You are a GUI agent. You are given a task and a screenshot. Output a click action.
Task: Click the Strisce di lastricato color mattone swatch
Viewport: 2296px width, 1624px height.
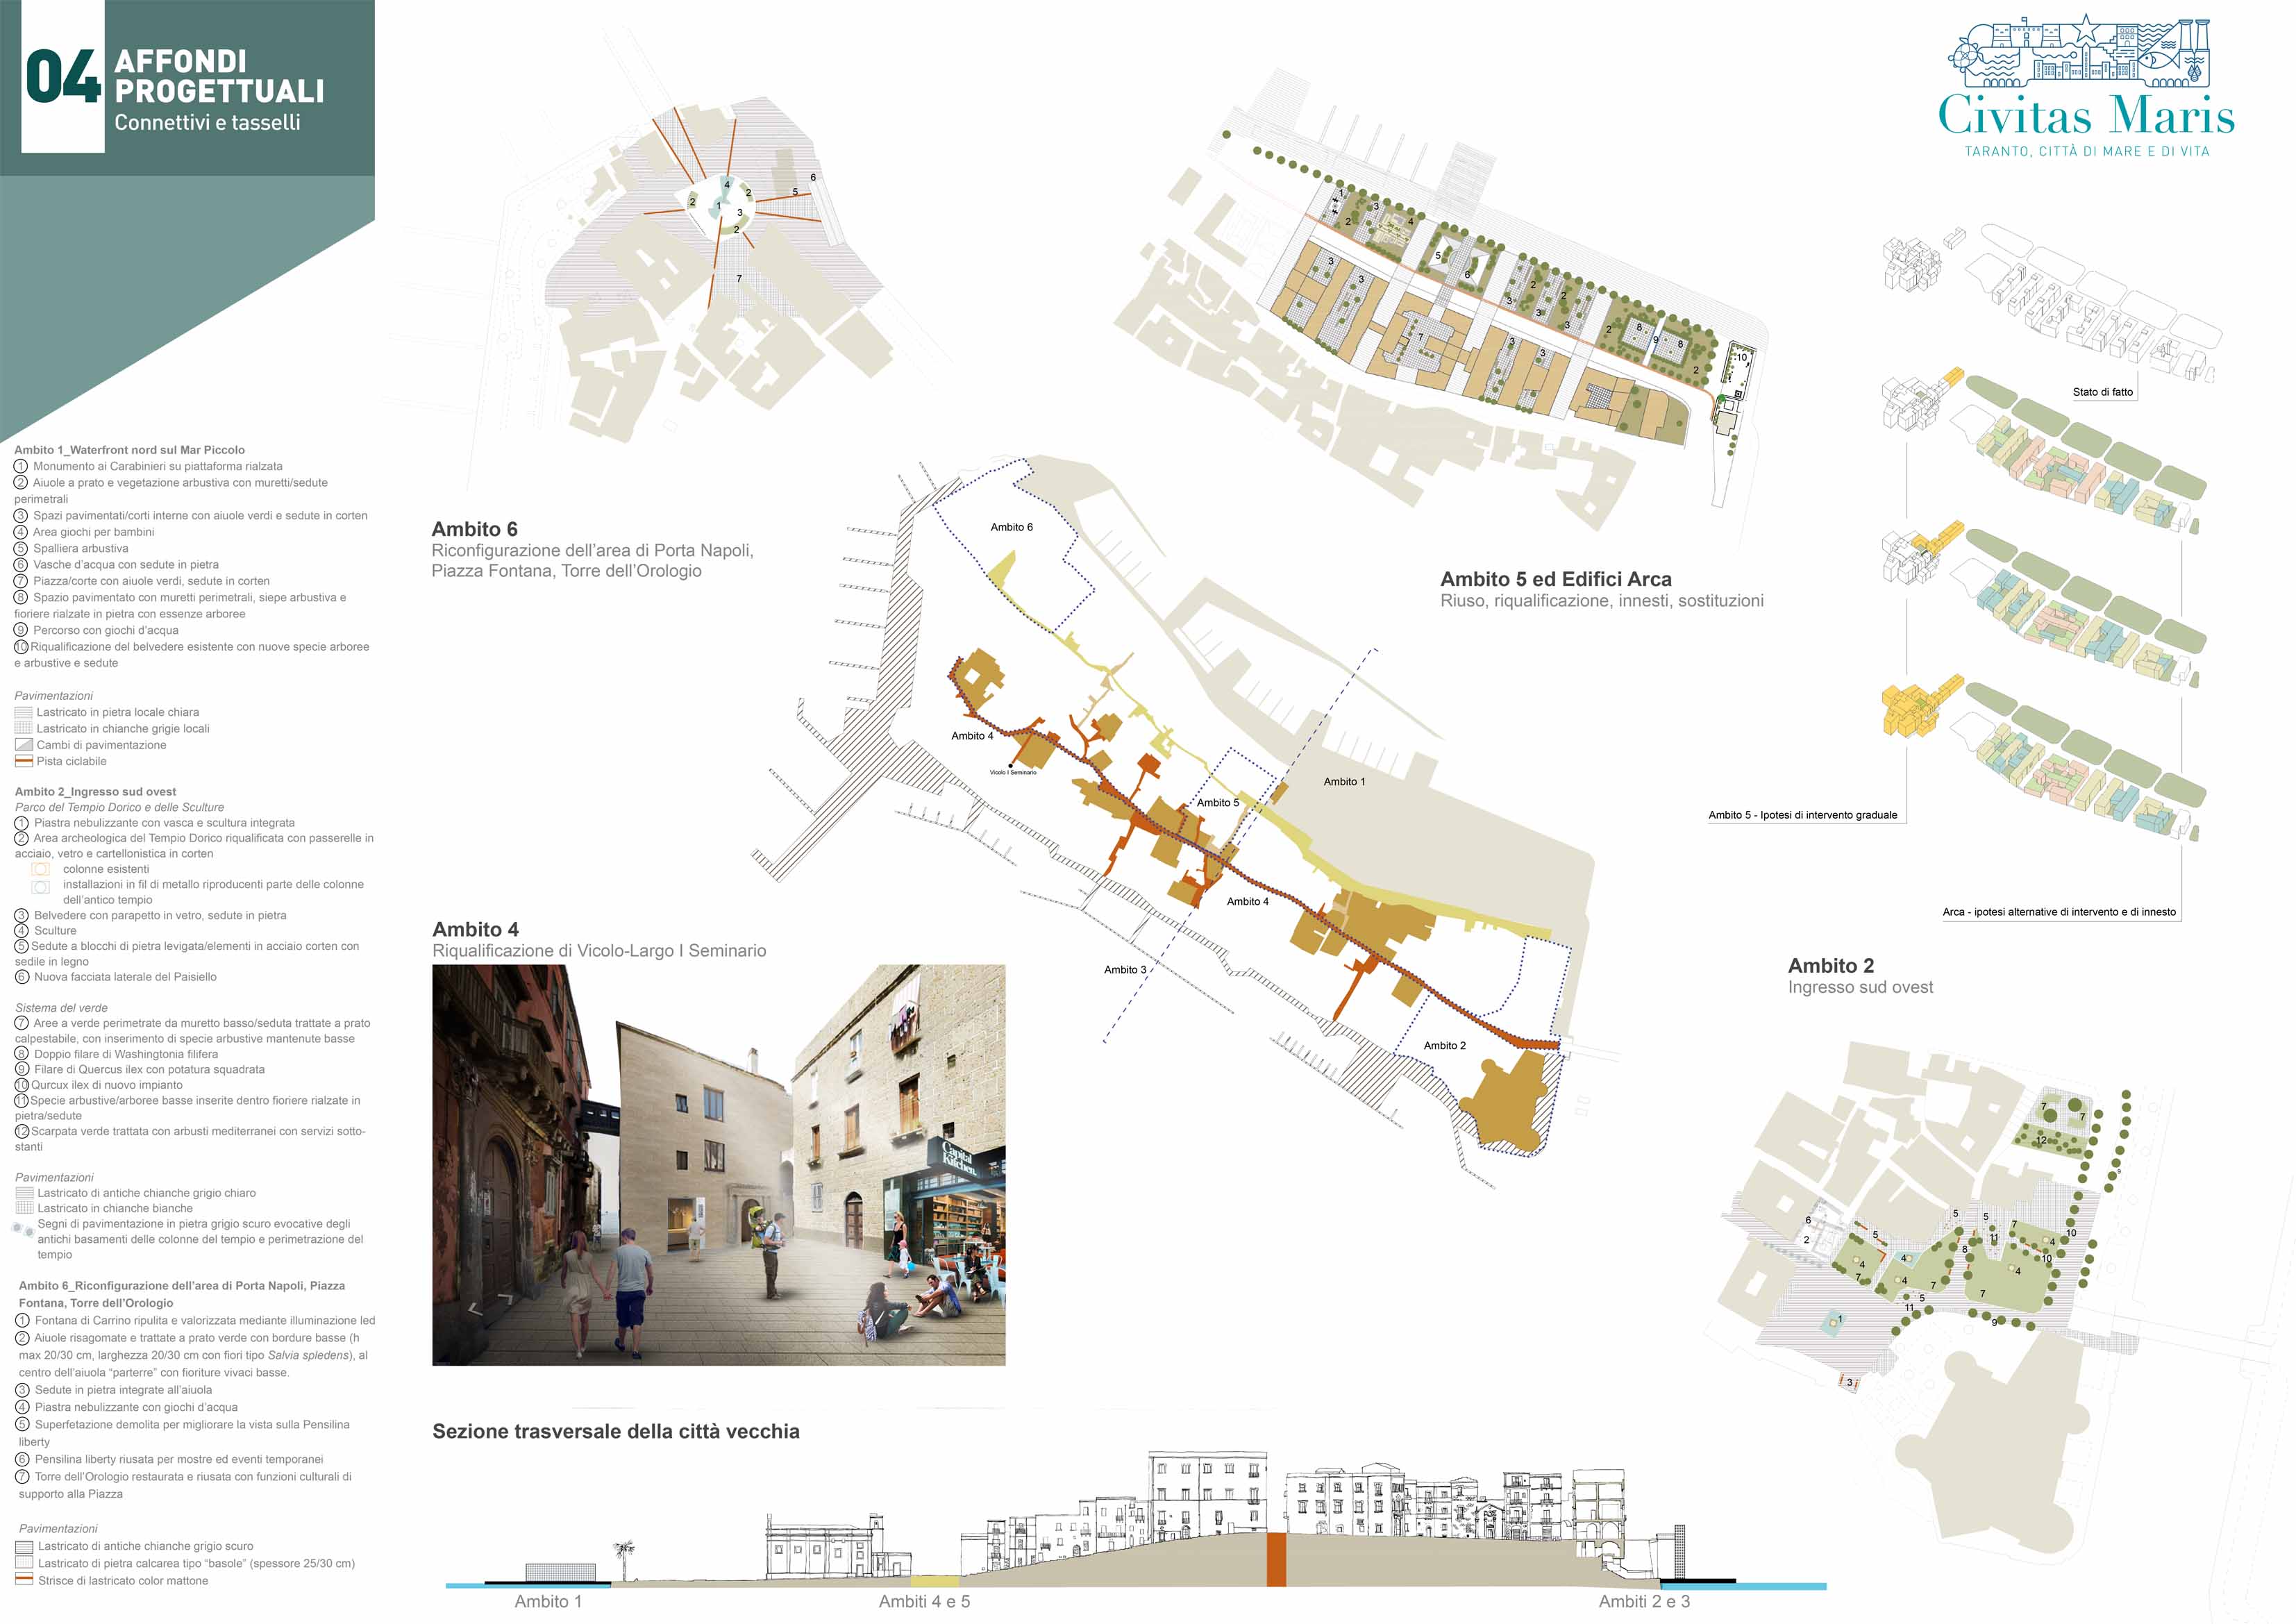pos(25,1580)
